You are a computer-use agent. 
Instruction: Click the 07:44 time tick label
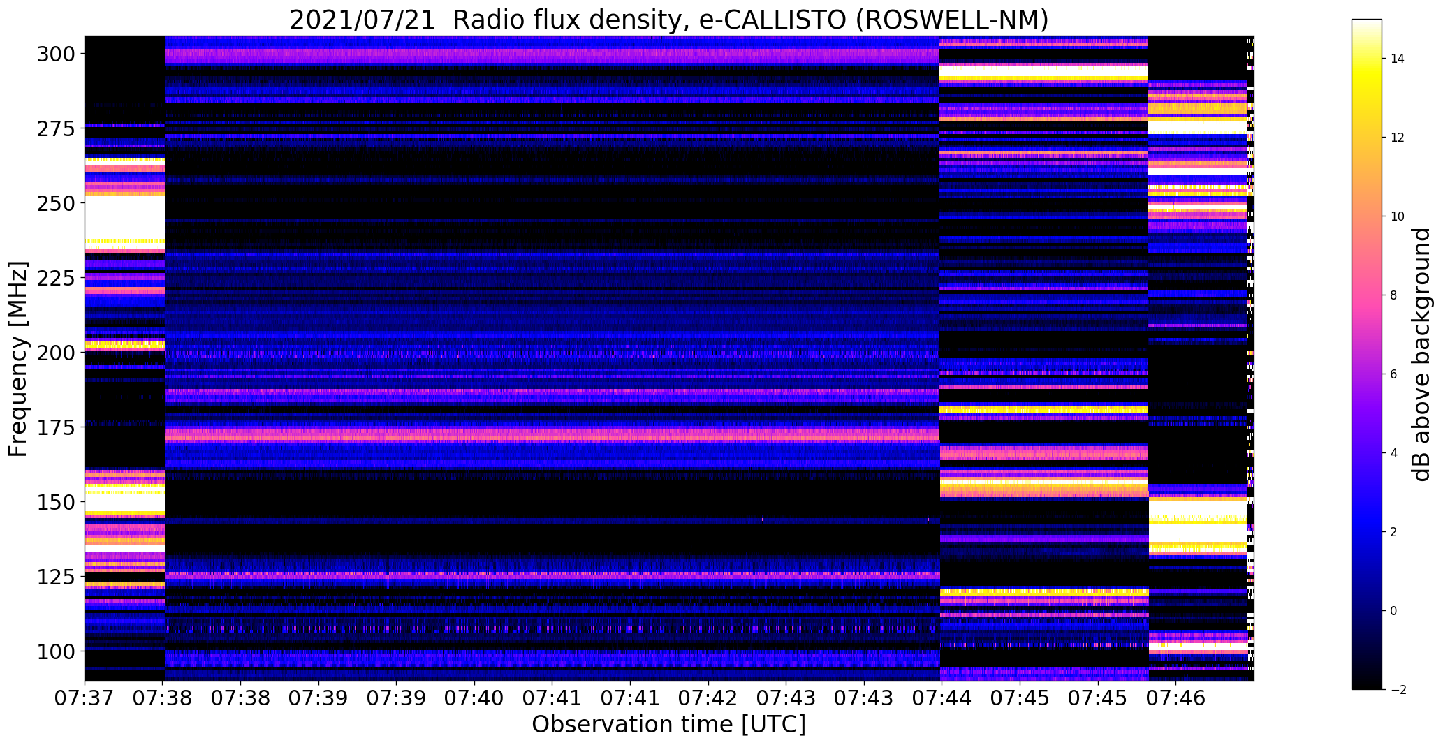[x=942, y=698]
